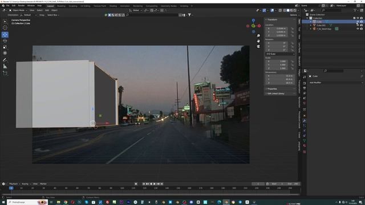Click the Blender logo menu icon
The image size is (365, 205).
3,6
